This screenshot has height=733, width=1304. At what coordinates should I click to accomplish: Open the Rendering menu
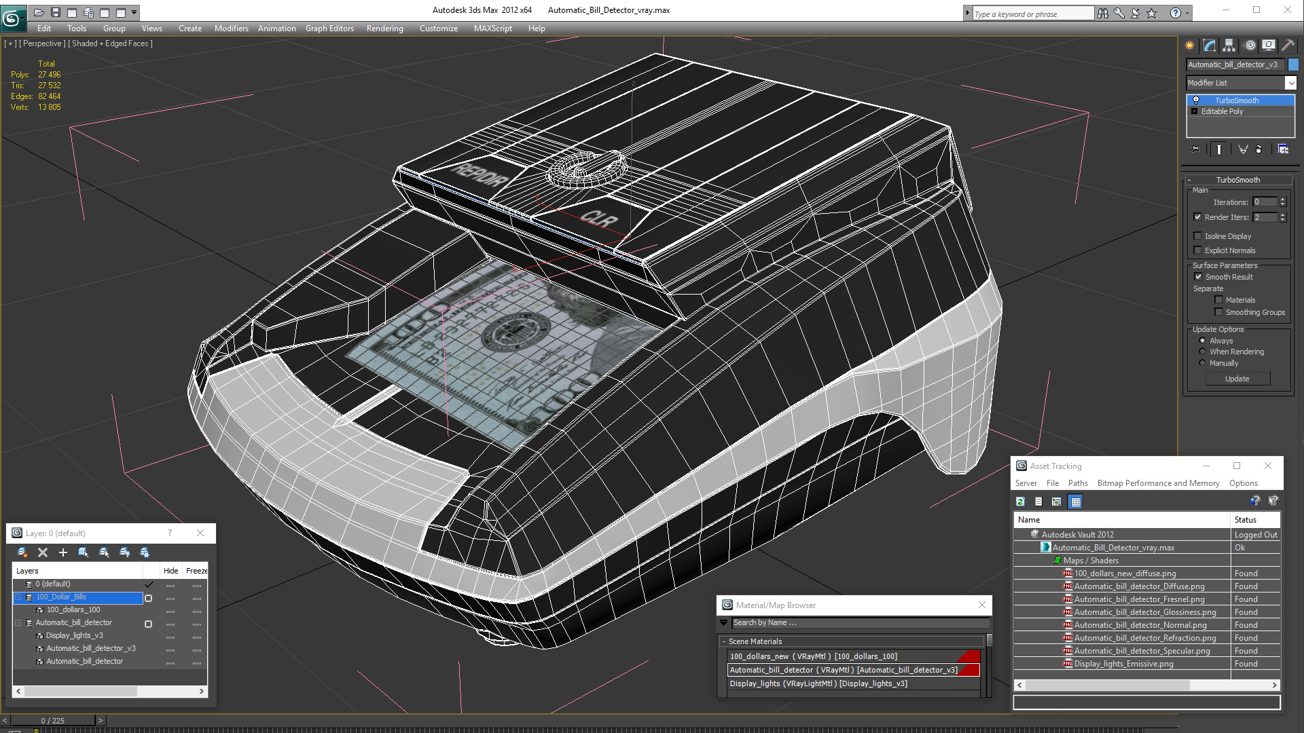384,29
